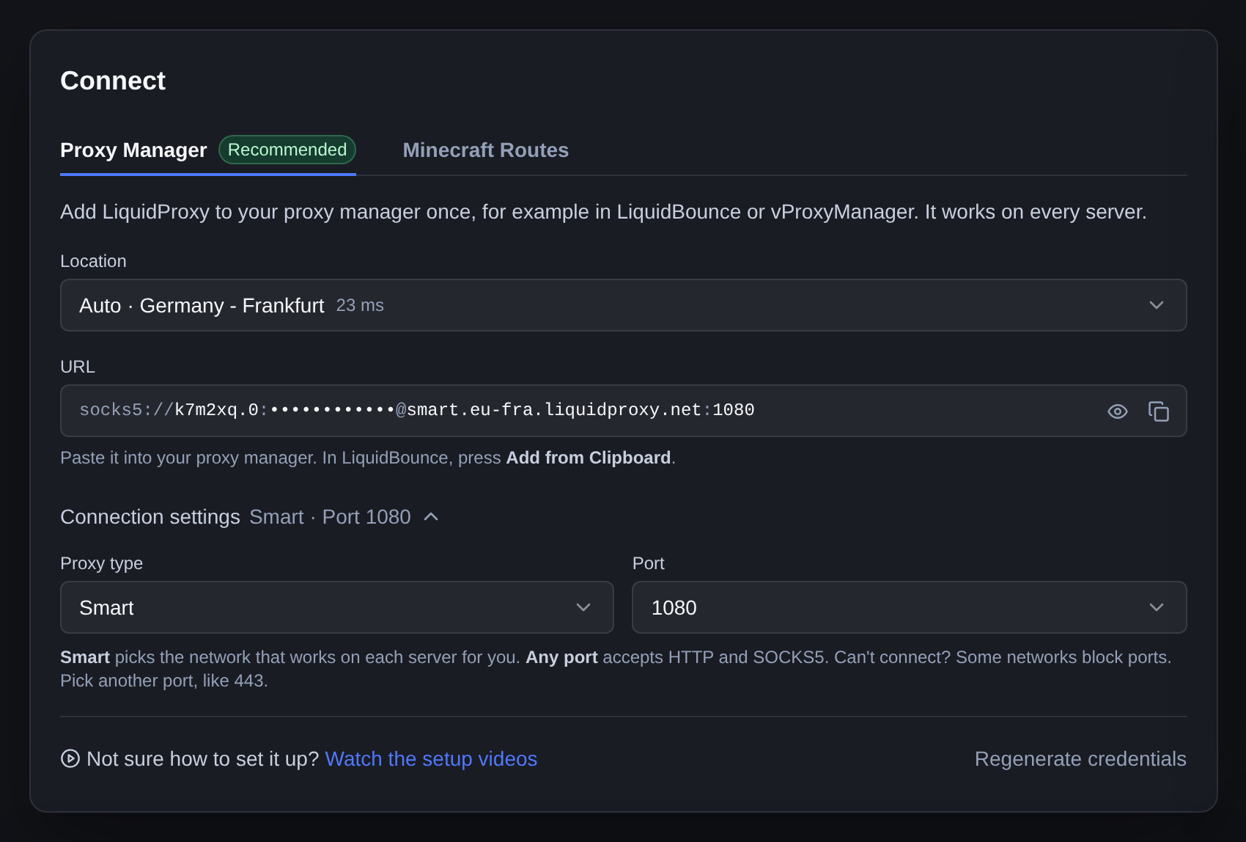The height and width of the screenshot is (842, 1246).
Task: Click the Recommended badge
Action: tap(287, 150)
